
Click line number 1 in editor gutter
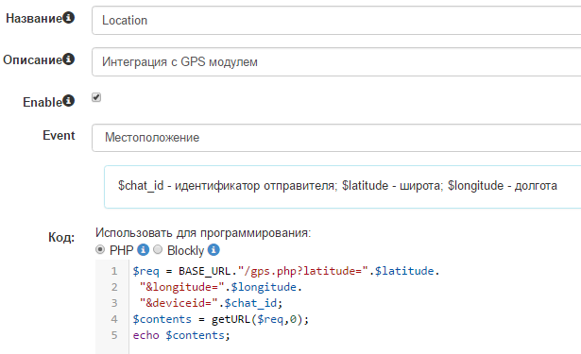pos(114,271)
